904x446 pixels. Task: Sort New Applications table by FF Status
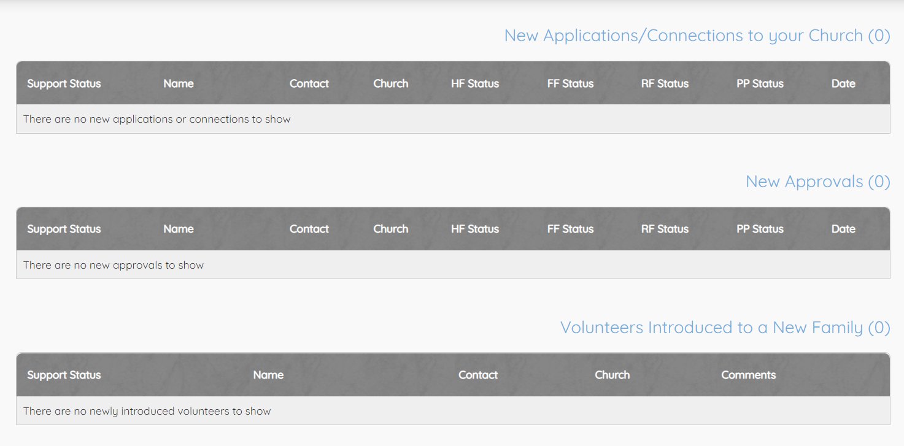(570, 83)
